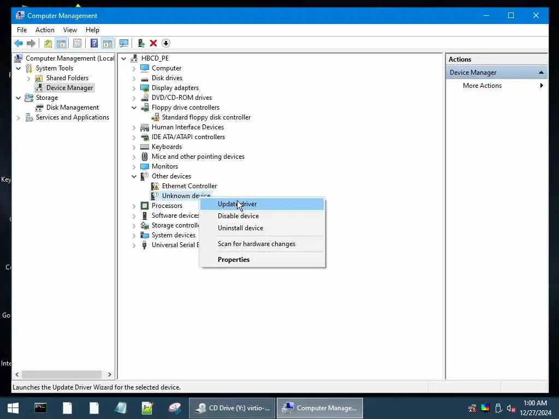The height and width of the screenshot is (419, 559).
Task: Select Device Manager in the console tree
Action: 69,88
